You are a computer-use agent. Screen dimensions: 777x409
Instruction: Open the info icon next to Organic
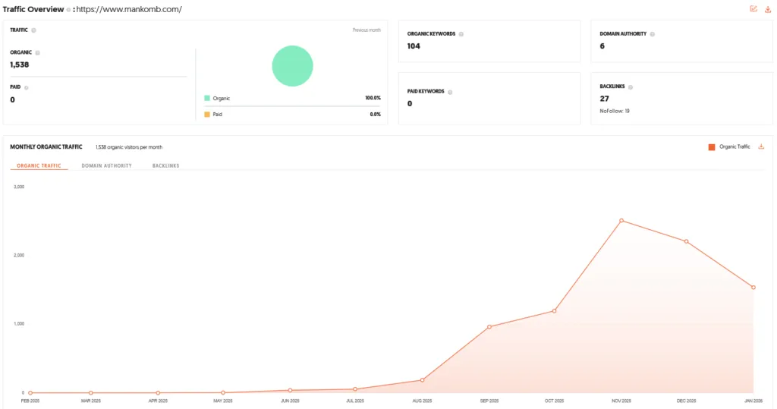pyautogui.click(x=38, y=52)
